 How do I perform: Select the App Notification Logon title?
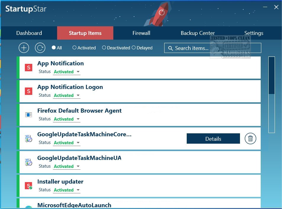[70, 87]
